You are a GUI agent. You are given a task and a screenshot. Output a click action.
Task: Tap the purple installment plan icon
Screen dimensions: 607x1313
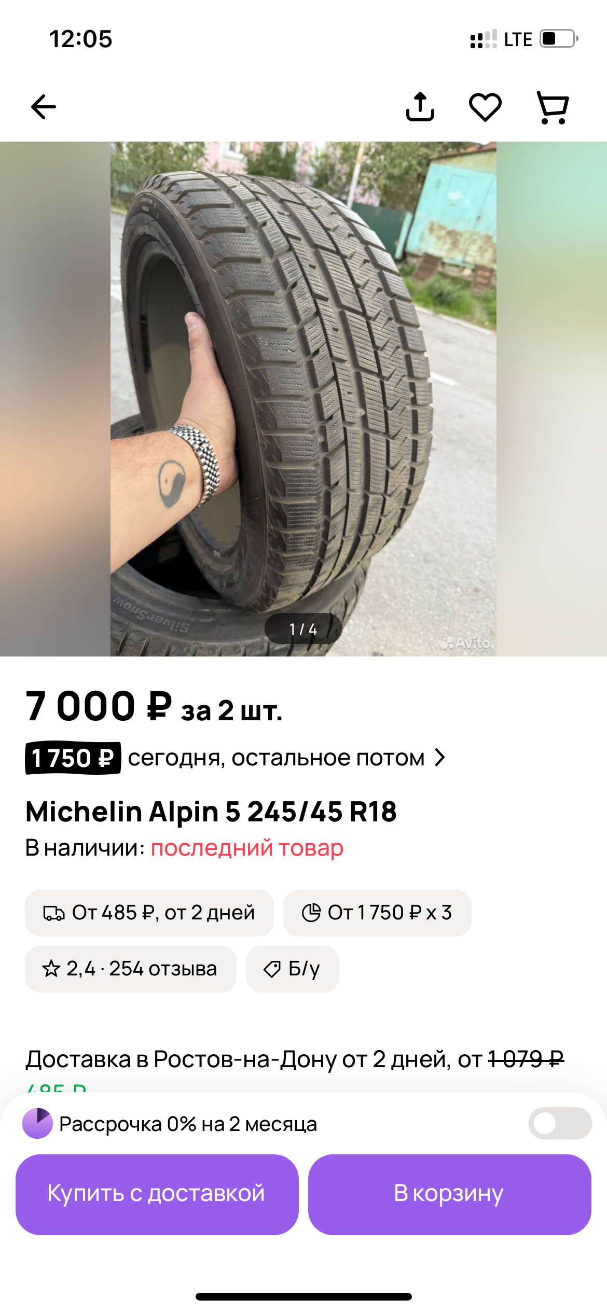click(37, 1123)
